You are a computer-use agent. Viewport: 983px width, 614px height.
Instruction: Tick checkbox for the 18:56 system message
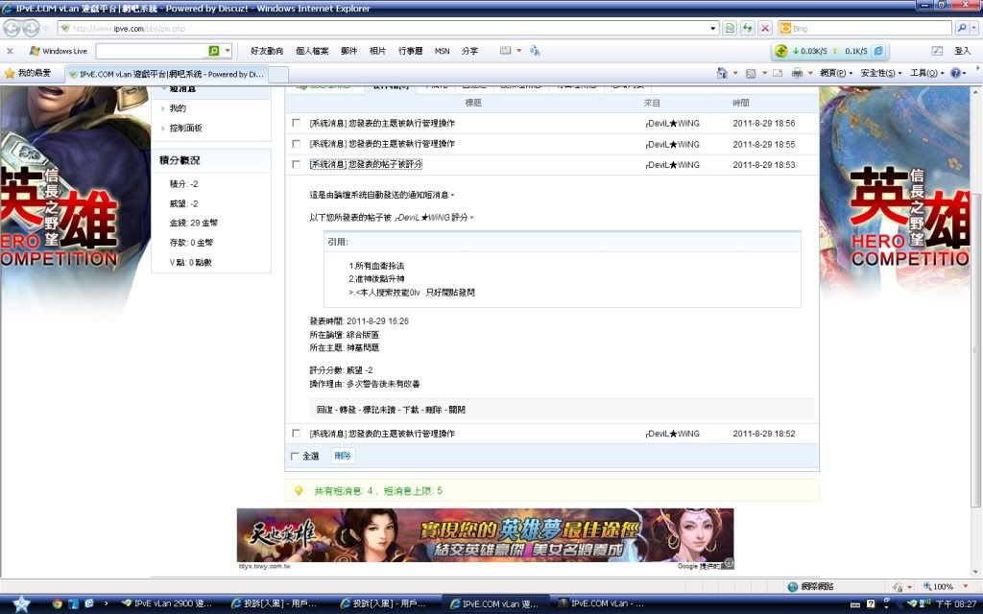click(296, 123)
